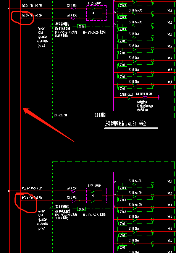This screenshot has width=176, height=253.
Task: Select WE5 label in lower diagram
Action: (170, 229)
